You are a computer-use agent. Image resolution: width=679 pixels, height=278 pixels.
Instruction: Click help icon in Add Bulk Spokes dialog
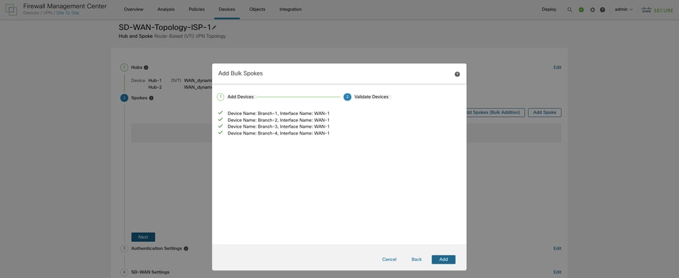point(457,74)
